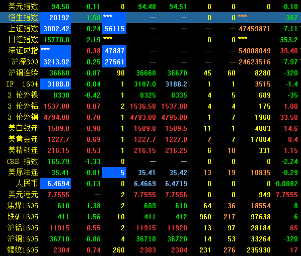
Task: Click the 美黄金连 last price 1227.7
Action: [x=58, y=139]
